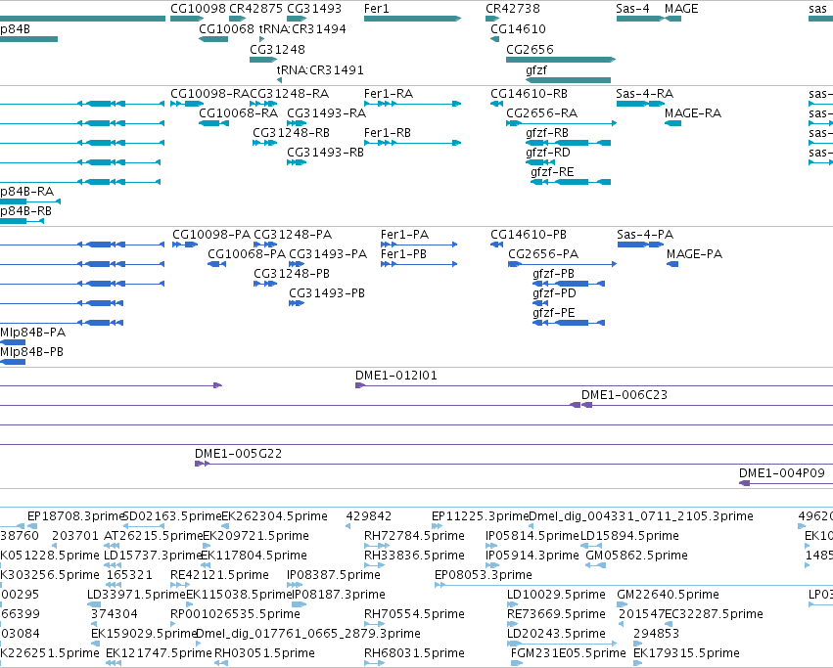Click the EP08053.3prime EST

click(x=633, y=585)
